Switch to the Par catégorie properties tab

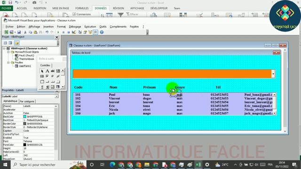[x=27, y=101]
